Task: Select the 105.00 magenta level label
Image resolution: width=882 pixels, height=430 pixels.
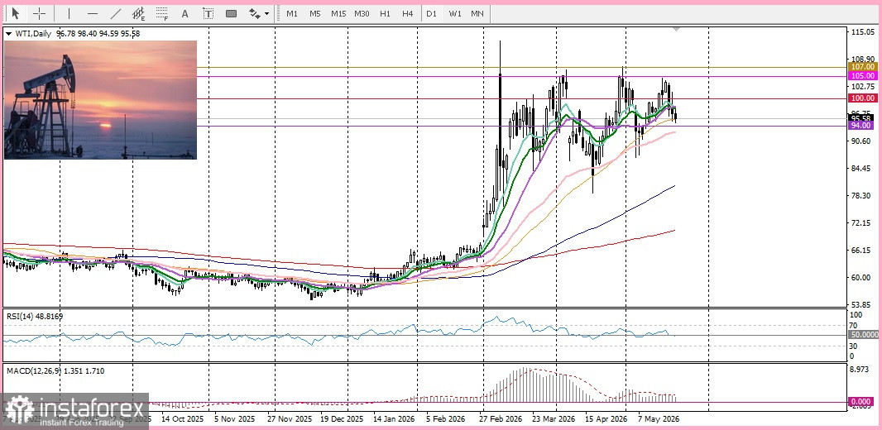Action: click(x=861, y=76)
